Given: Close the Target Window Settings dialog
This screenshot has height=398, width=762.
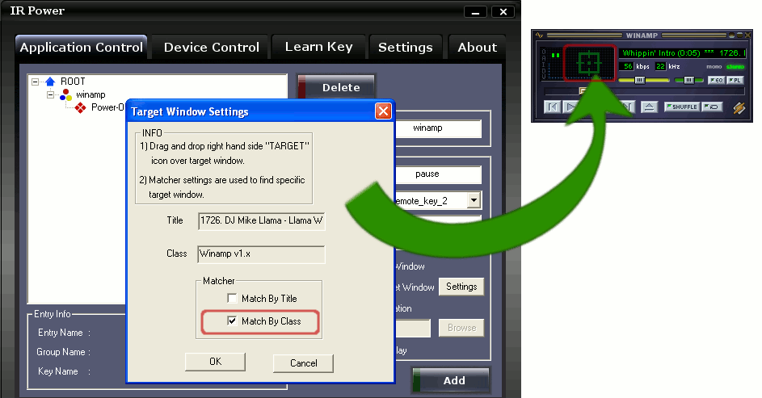Looking at the screenshot, I should point(384,111).
